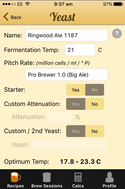Open the Pitch Rate Pro Brewer selector
This screenshot has width=125, height=189.
tap(66, 75)
